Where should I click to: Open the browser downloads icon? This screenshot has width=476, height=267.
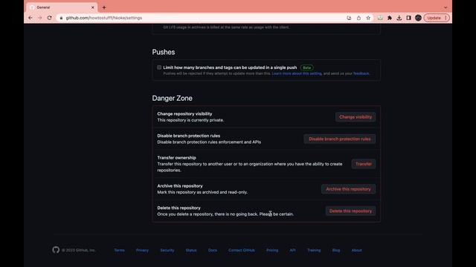tap(399, 18)
